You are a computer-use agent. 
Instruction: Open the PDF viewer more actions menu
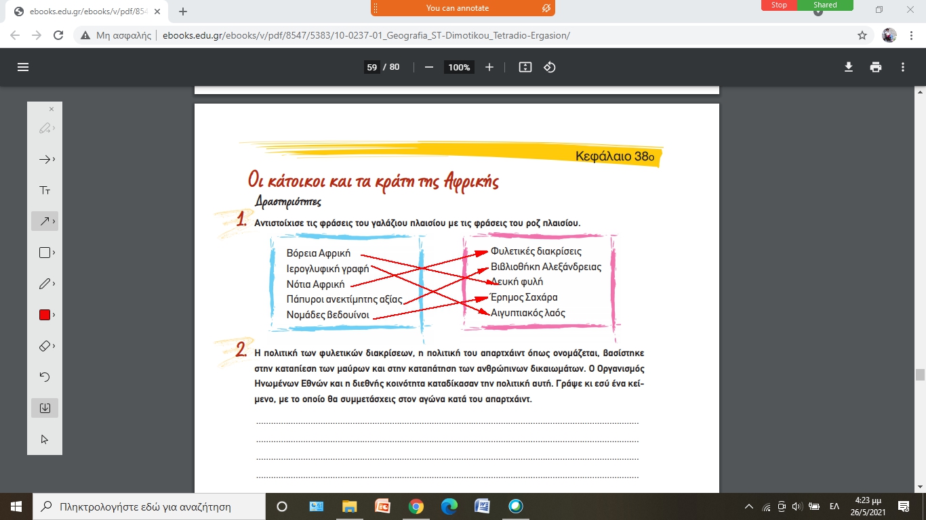coord(903,67)
